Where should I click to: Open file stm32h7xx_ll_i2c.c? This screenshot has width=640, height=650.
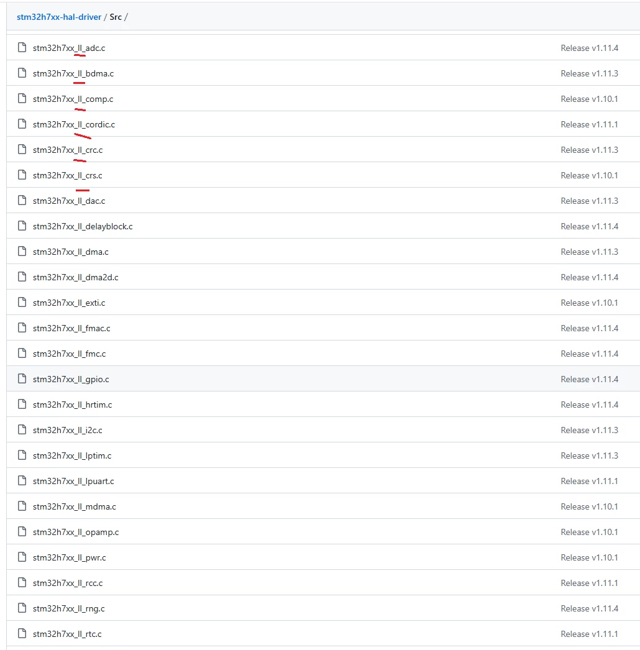click(68, 430)
